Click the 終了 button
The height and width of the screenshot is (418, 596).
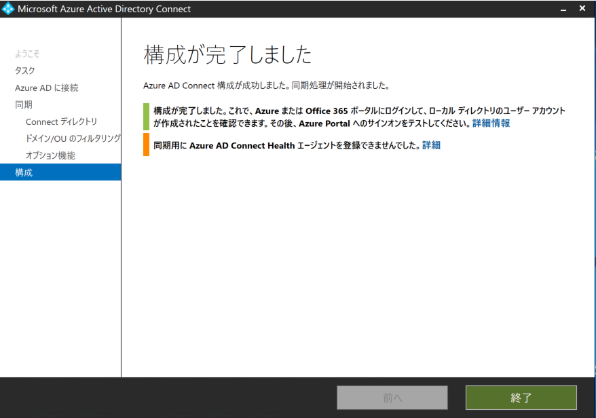tap(521, 398)
